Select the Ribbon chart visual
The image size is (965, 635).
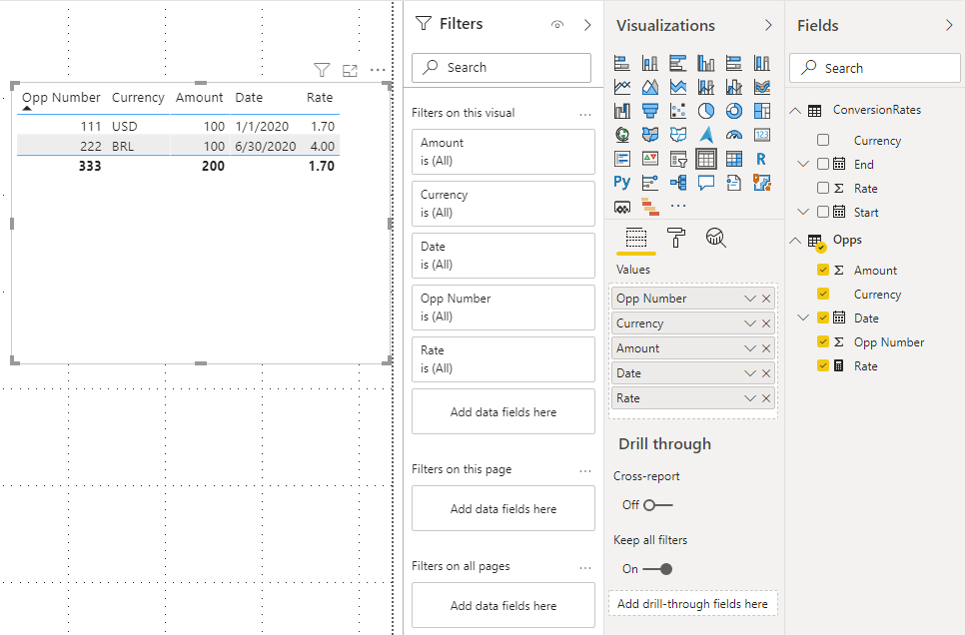(x=762, y=87)
